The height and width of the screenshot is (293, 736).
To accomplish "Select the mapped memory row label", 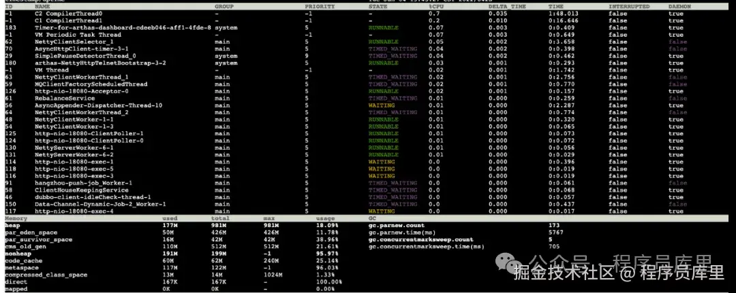I will 16,289.
